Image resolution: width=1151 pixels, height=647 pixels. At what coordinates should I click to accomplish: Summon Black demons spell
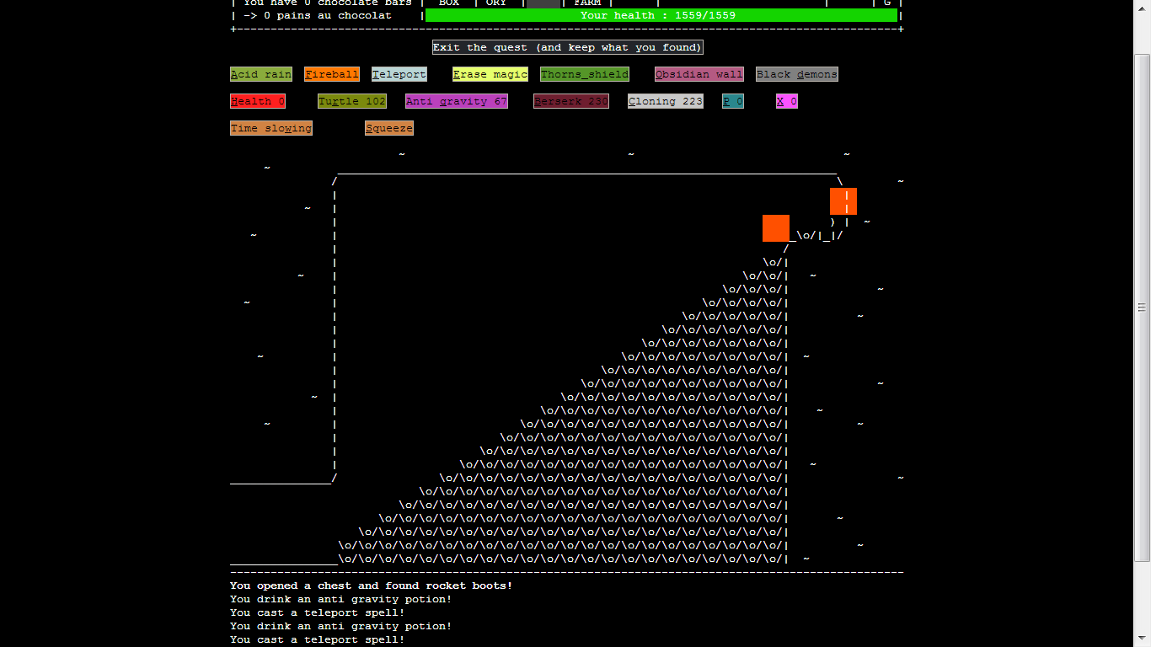(797, 74)
